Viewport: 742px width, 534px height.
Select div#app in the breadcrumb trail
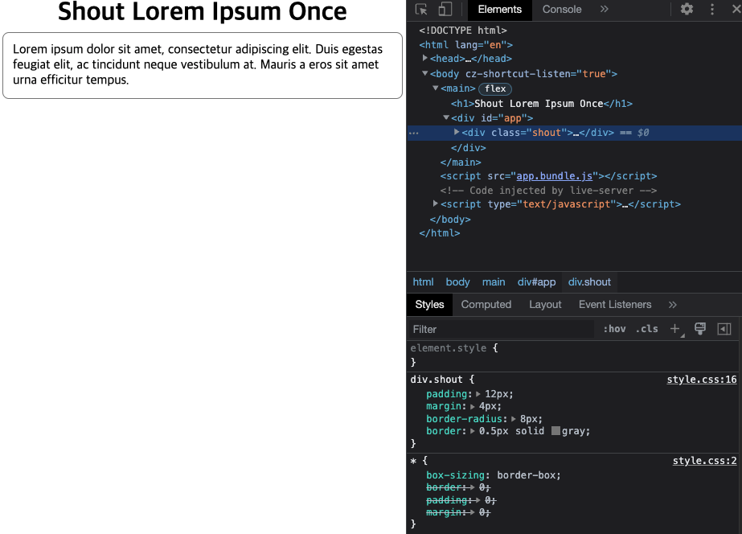click(x=537, y=282)
